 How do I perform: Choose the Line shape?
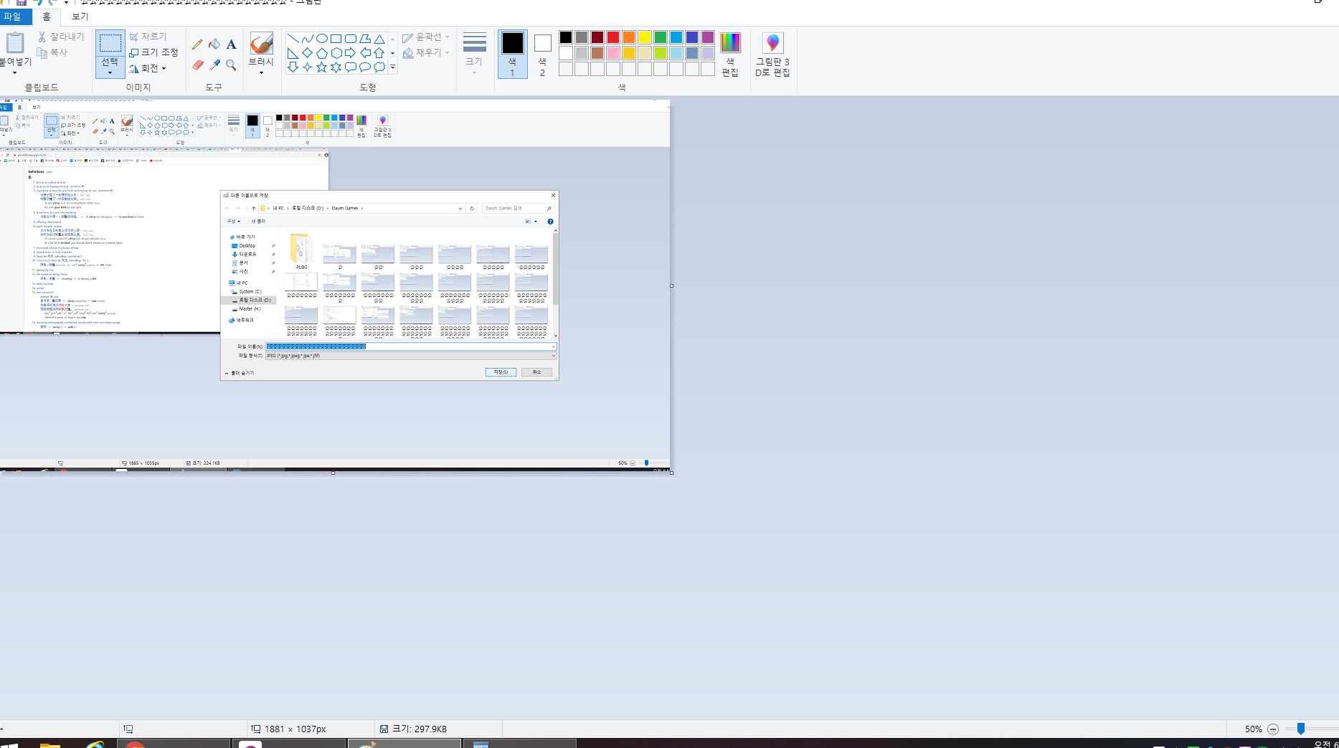(x=293, y=39)
